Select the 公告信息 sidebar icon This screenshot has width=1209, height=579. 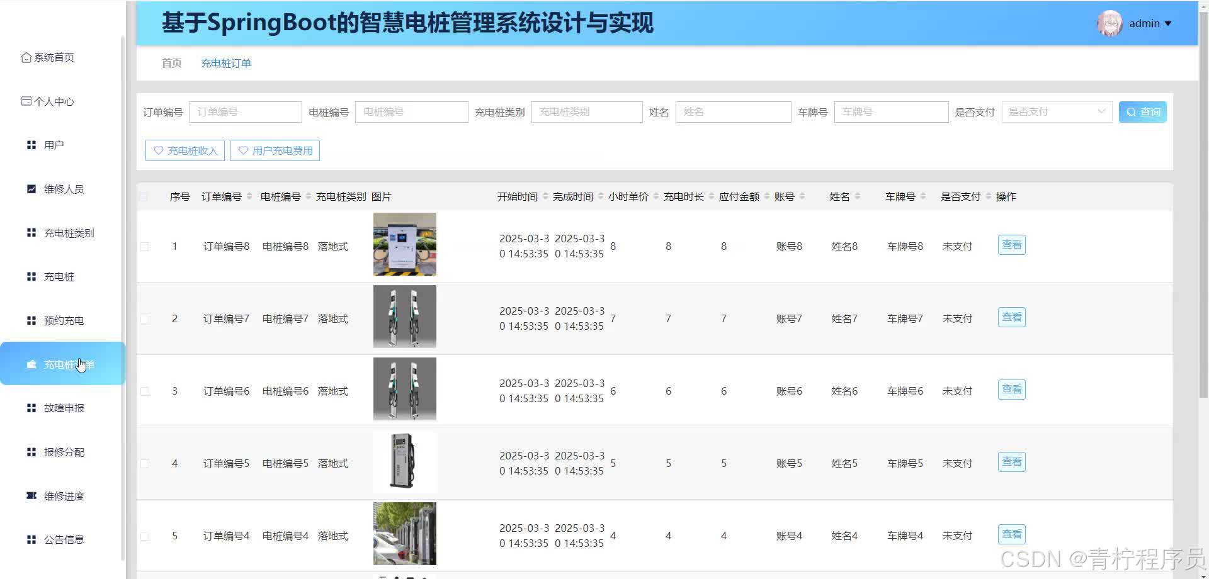tap(31, 539)
